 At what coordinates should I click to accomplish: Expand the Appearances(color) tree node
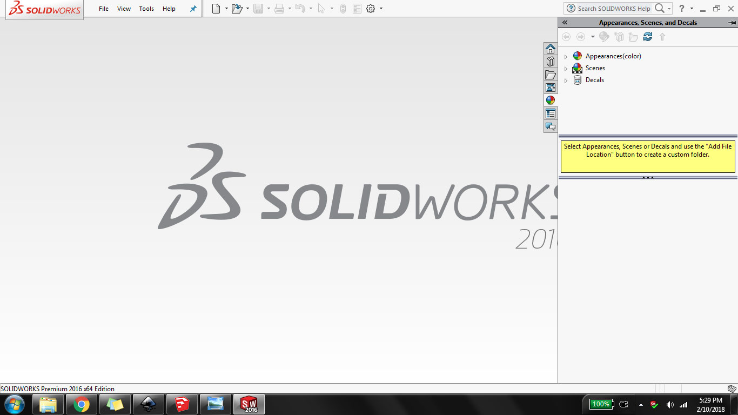tap(566, 56)
